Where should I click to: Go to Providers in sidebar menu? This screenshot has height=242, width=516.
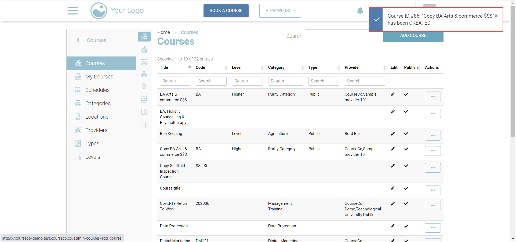click(x=96, y=130)
